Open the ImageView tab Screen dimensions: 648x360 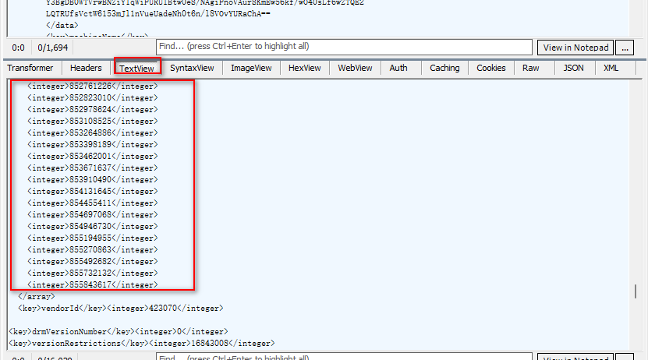[x=251, y=68]
